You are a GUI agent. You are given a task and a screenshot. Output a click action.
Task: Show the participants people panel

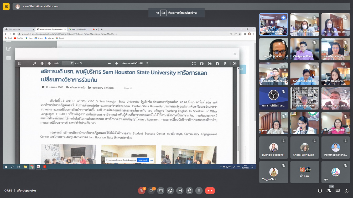329,191
